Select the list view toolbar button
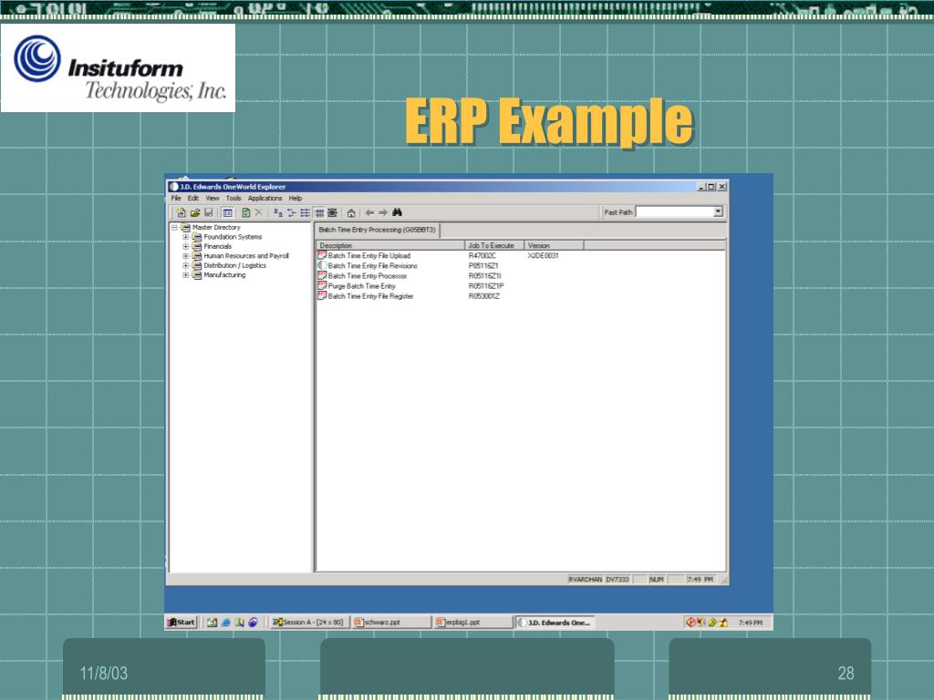This screenshot has height=700, width=934. click(x=305, y=212)
